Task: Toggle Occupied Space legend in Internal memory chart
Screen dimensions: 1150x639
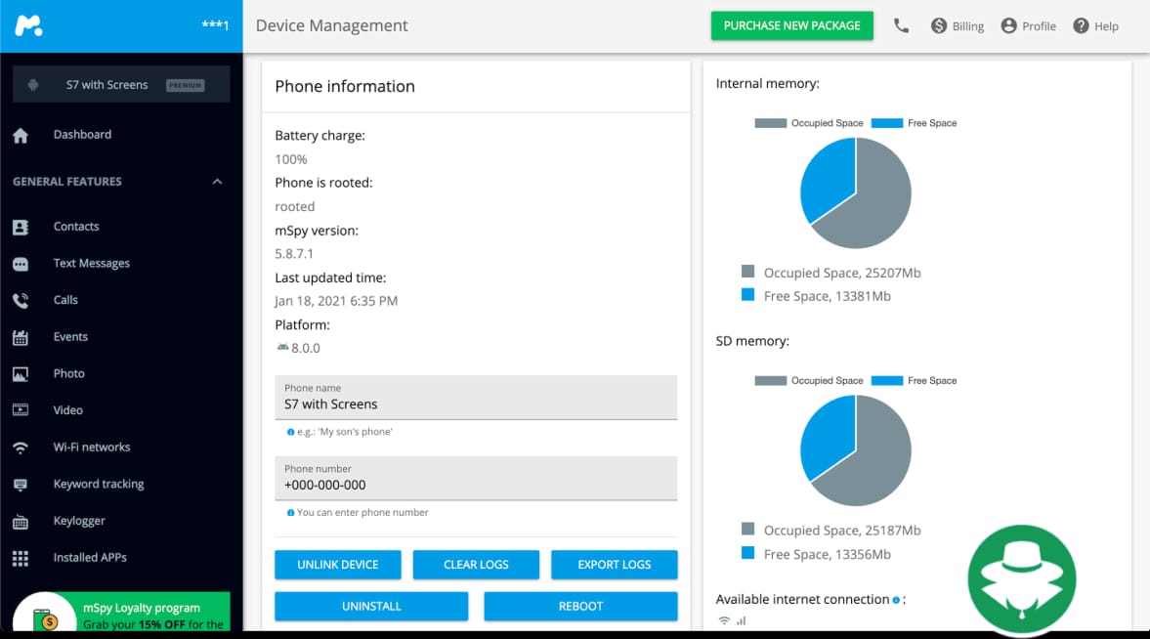Action: pyautogui.click(x=809, y=123)
